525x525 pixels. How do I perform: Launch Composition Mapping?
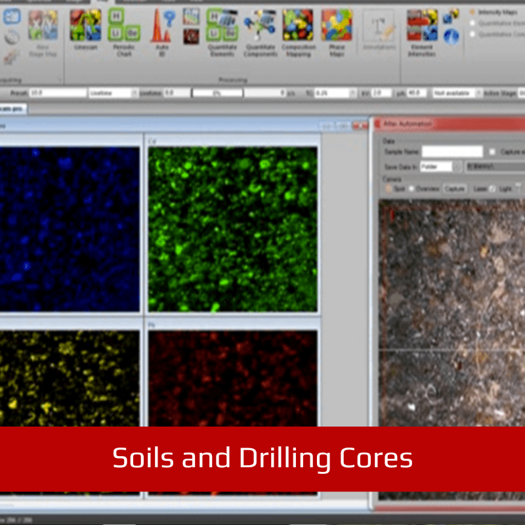[x=298, y=30]
